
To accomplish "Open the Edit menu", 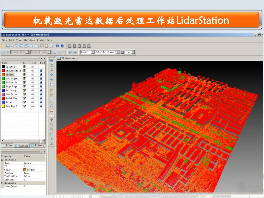I will [x=11, y=40].
